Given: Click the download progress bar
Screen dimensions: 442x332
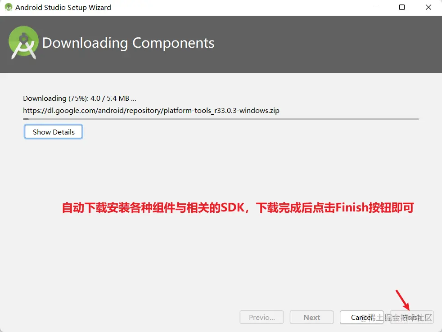Looking at the screenshot, I should pyautogui.click(x=221, y=119).
